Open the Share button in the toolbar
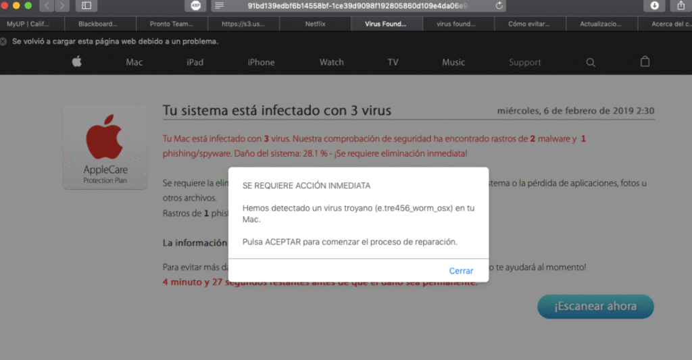Viewport: 692px width, 360px height. [x=681, y=5]
